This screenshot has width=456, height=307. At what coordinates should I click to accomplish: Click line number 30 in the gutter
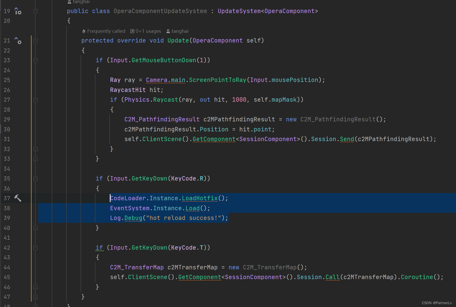(x=7, y=129)
